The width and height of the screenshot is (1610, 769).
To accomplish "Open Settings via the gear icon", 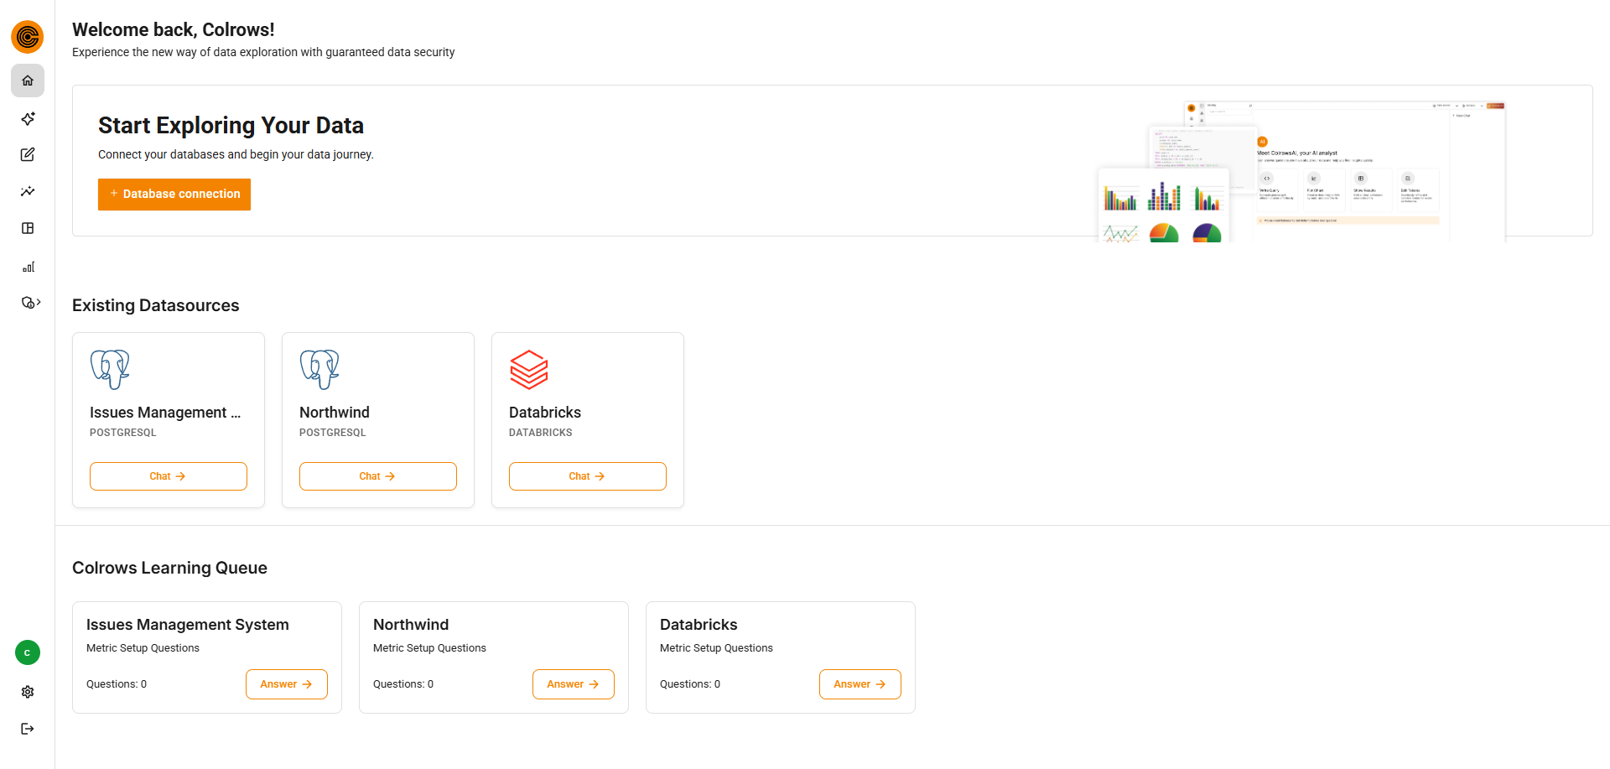I will pos(28,692).
